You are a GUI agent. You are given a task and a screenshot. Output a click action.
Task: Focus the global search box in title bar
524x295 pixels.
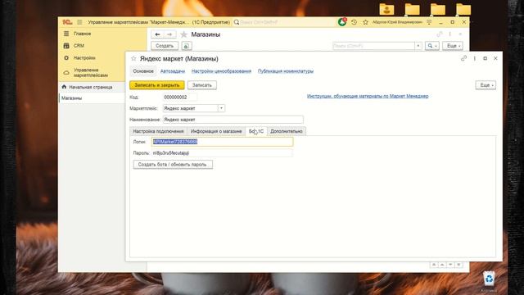coord(284,22)
